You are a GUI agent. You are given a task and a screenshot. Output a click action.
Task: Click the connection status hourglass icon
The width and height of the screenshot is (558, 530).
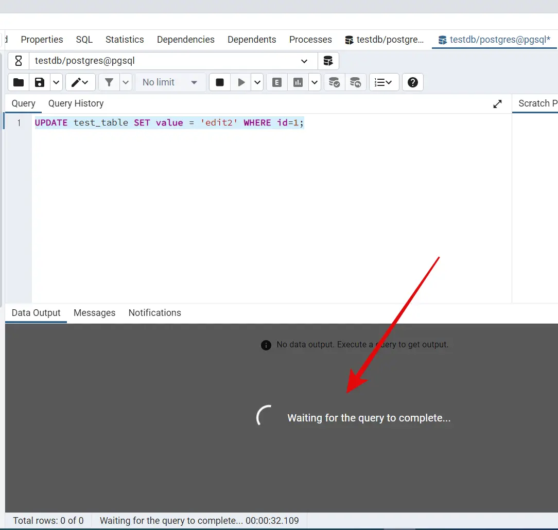pyautogui.click(x=19, y=61)
